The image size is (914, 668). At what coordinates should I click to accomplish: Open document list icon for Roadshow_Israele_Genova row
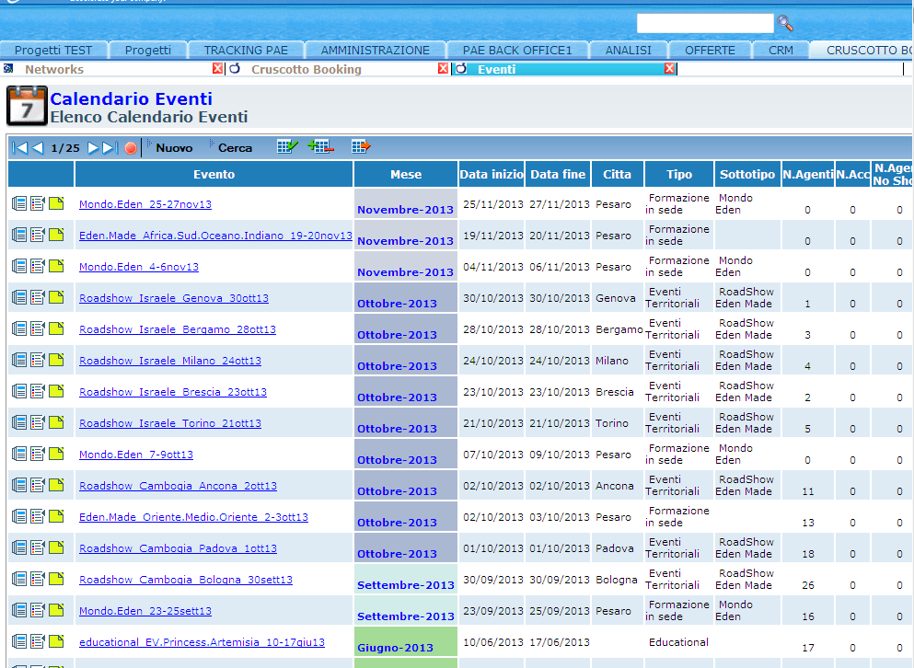coord(19,297)
